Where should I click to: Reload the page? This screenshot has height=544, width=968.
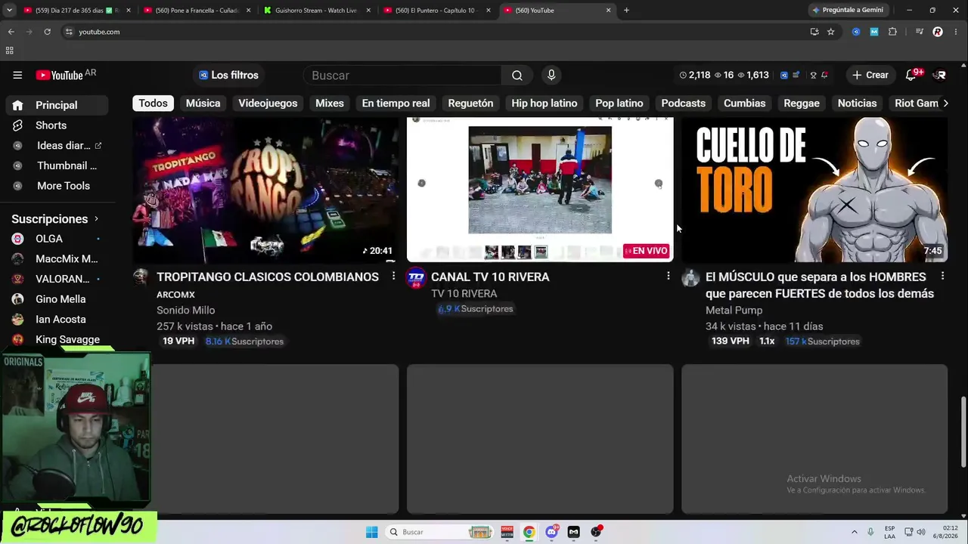[47, 32]
